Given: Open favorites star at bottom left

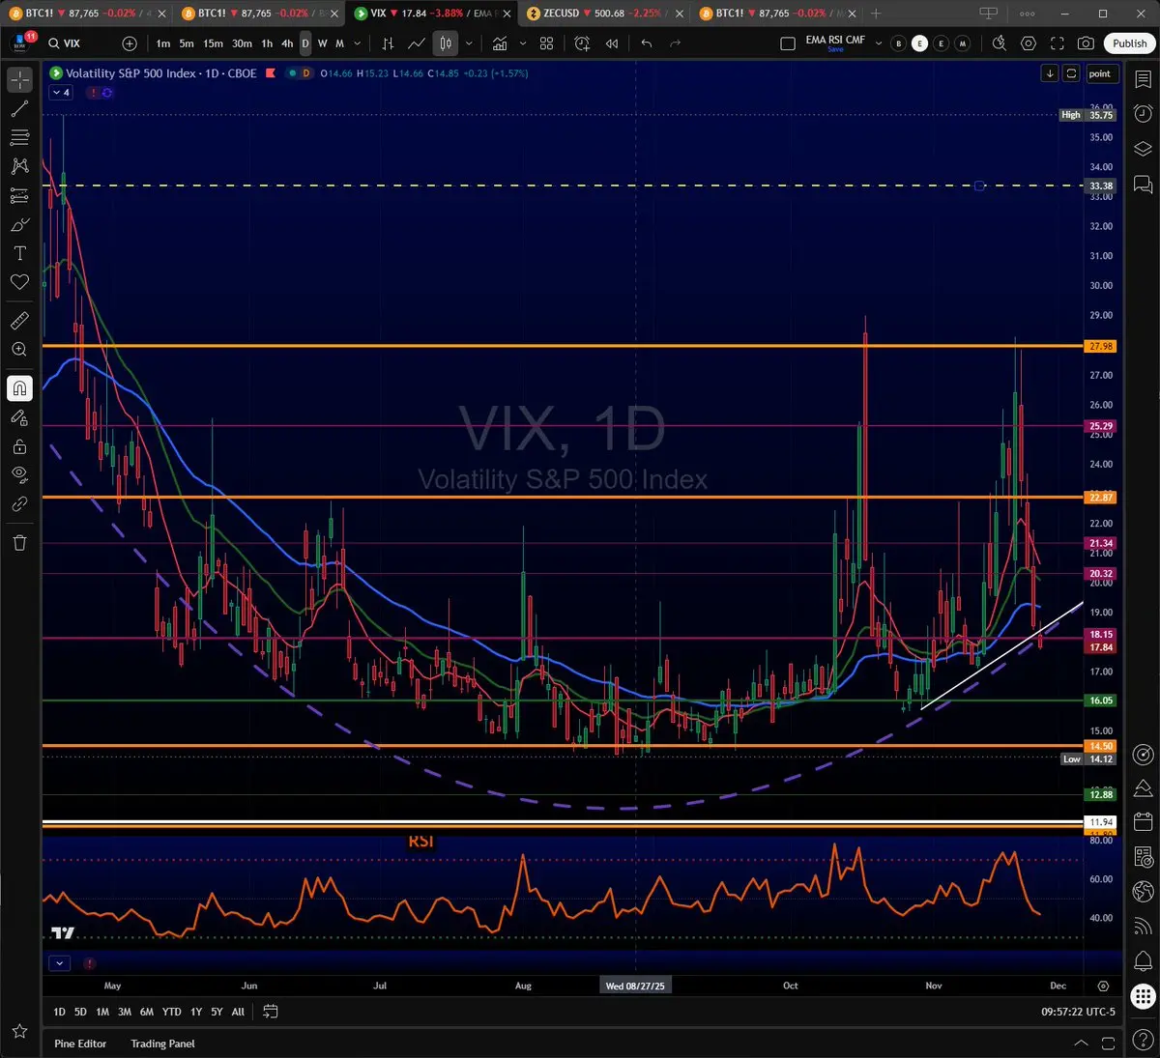Looking at the screenshot, I should pyautogui.click(x=19, y=1032).
